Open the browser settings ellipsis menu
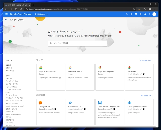Image resolution: width=161 pixels, height=130 pixels. click(x=155, y=9)
